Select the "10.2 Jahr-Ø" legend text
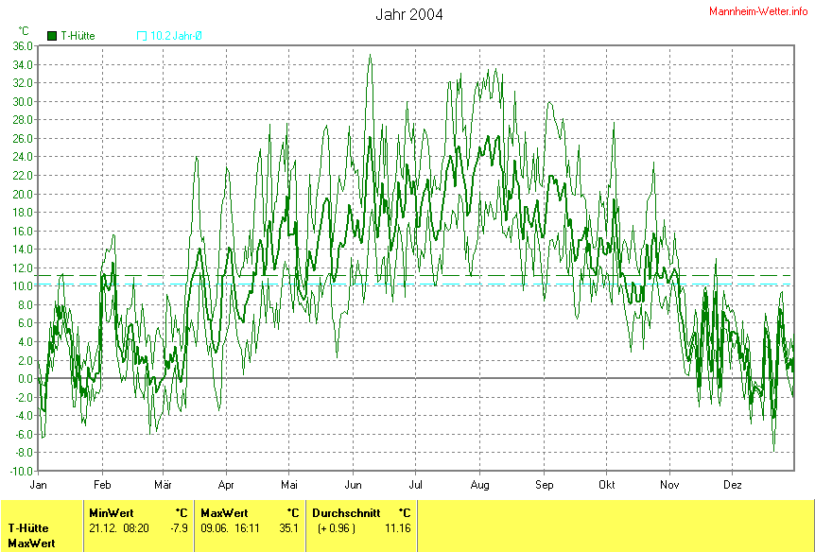Viewport: 815px width, 552px height. [x=177, y=36]
